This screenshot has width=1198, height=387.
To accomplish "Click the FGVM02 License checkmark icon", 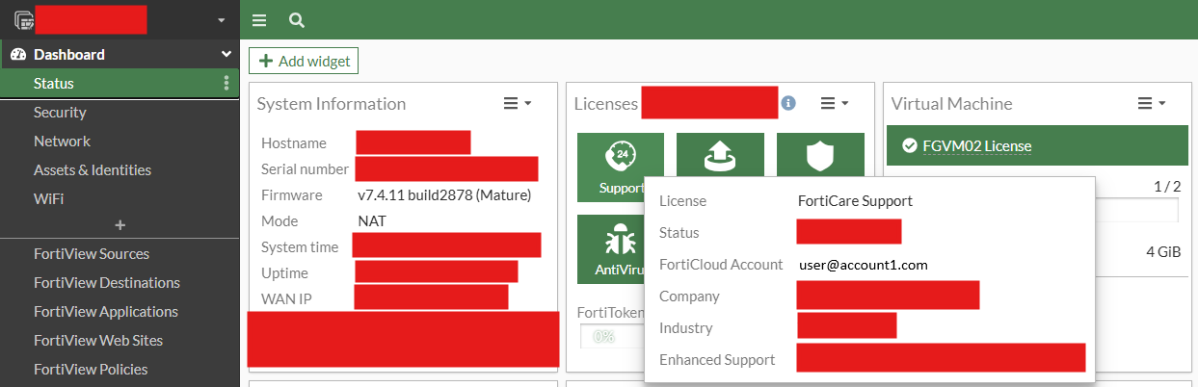I will coord(909,146).
